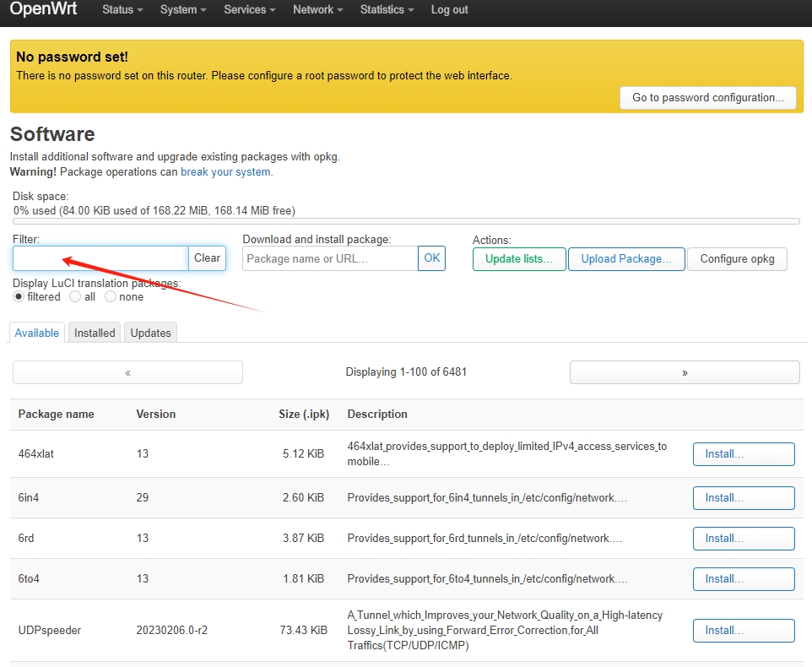Click the 464xlat description text

tap(507, 453)
